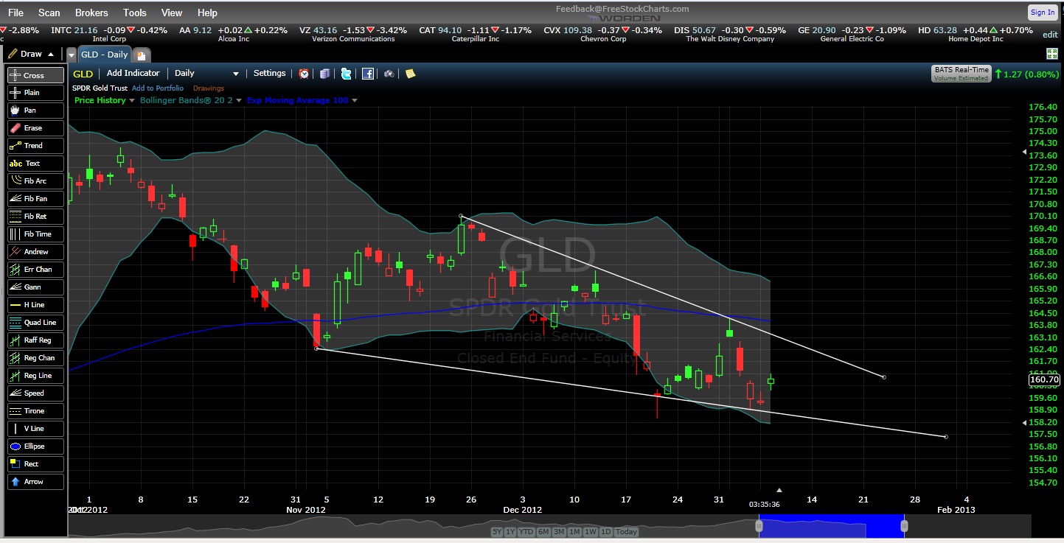Image resolution: width=1064 pixels, height=543 pixels.
Task: Activate the Pan hand tool
Action: tap(35, 111)
